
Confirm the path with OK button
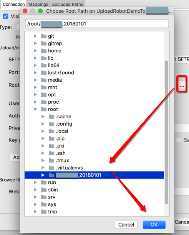coord(154,225)
